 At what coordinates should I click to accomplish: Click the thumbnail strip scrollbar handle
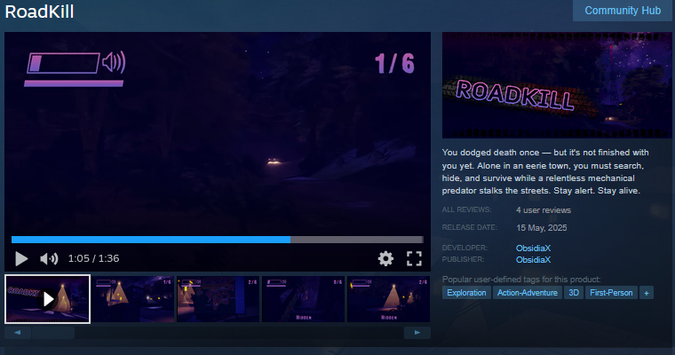tap(53, 332)
